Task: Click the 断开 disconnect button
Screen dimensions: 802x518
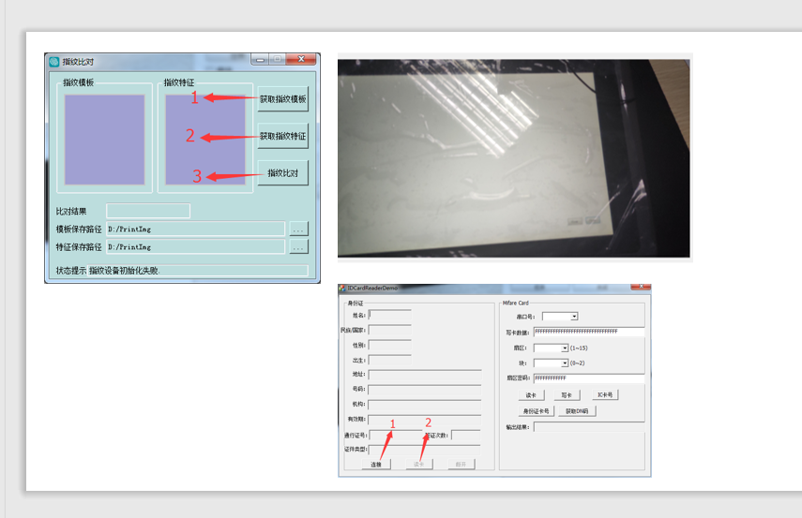Action: [461, 465]
